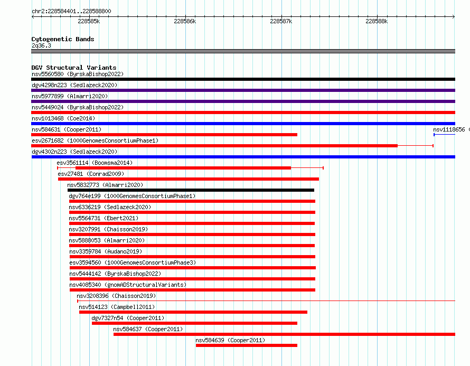Select the red esv27481 variant bar
470x366 pixels.
(189, 179)
